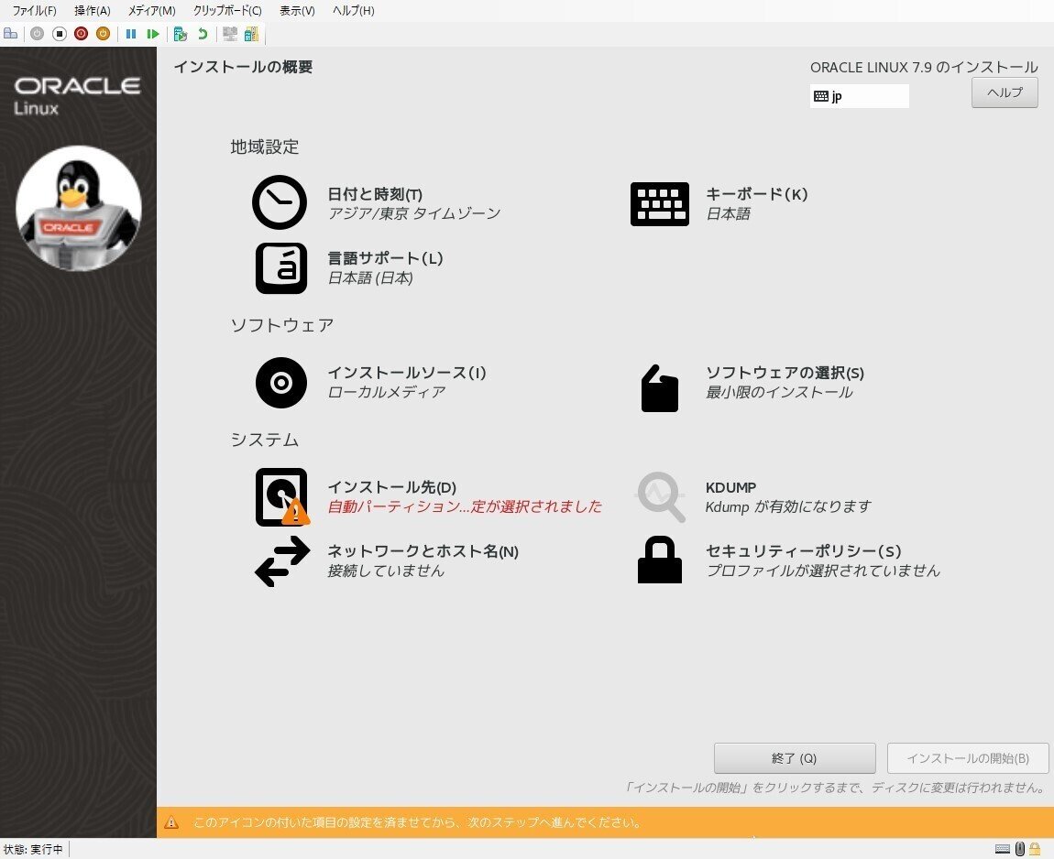
Task: Open the padlock icon for セキュリティーポリシー
Action: (x=659, y=560)
